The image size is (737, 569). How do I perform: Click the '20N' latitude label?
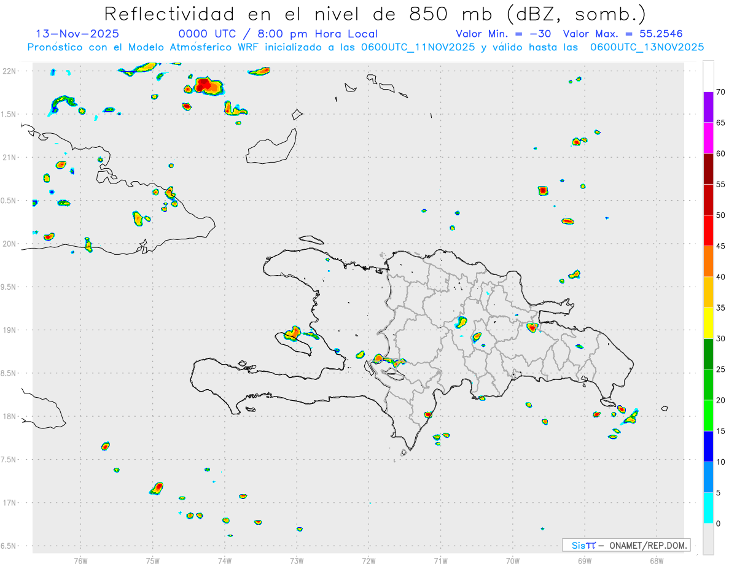pos(10,244)
